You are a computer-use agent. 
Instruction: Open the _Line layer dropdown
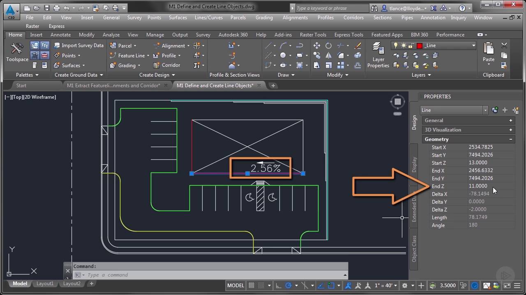click(474, 45)
